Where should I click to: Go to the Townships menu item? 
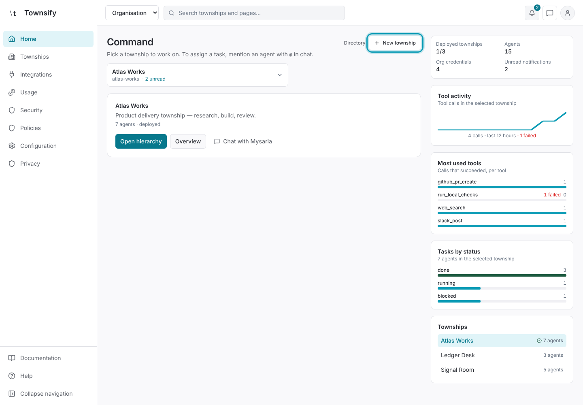coord(48,57)
